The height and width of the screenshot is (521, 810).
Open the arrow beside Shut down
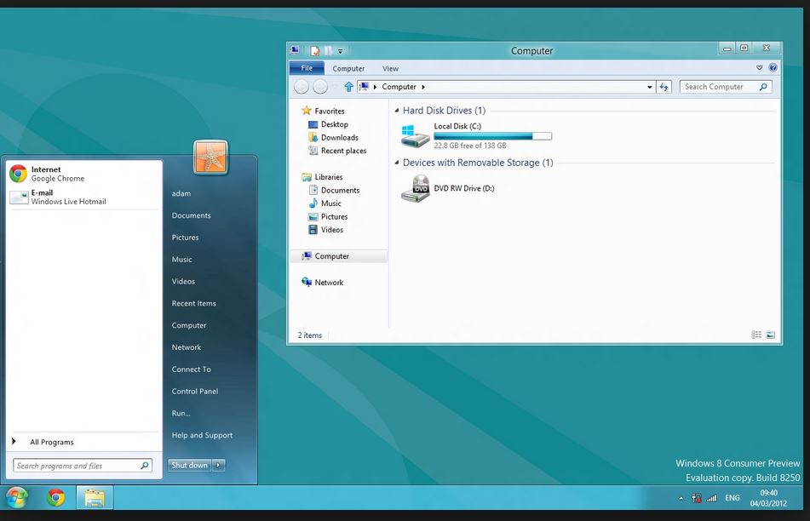[219, 465]
